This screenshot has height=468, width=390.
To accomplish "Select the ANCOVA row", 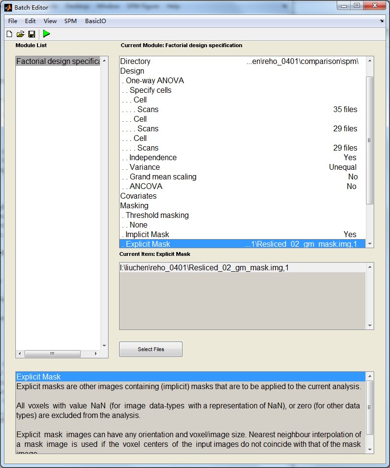I will pyautogui.click(x=242, y=186).
